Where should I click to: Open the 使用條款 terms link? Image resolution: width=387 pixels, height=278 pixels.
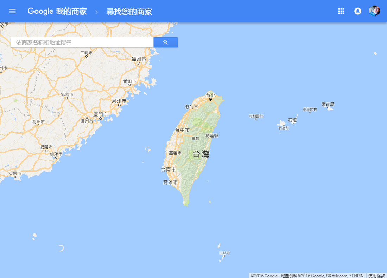[376, 276]
